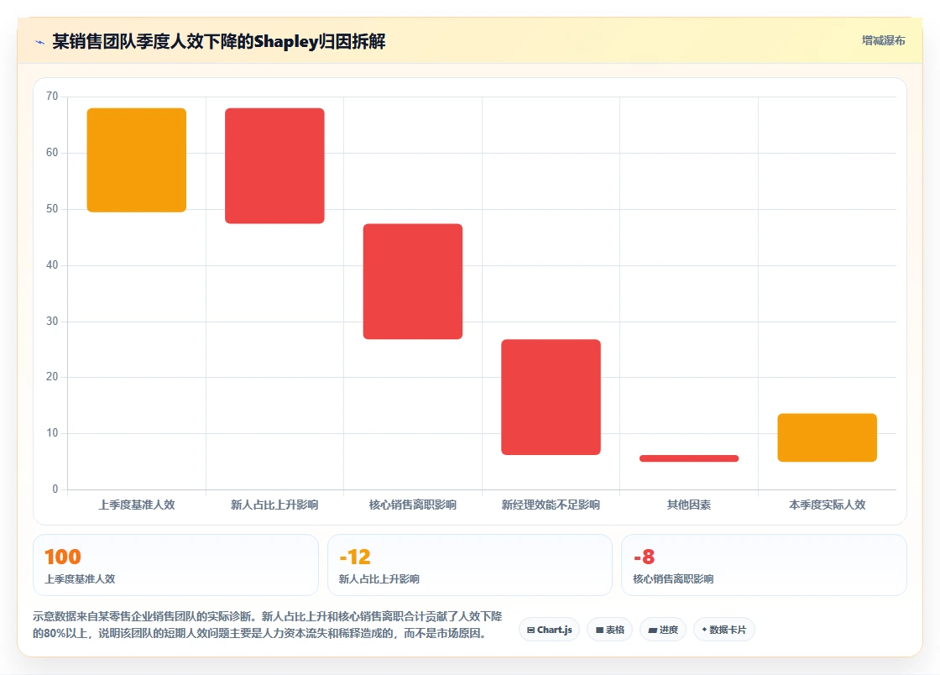Image resolution: width=940 pixels, height=675 pixels.
Task: Click the 进度 chip
Action: click(x=663, y=630)
